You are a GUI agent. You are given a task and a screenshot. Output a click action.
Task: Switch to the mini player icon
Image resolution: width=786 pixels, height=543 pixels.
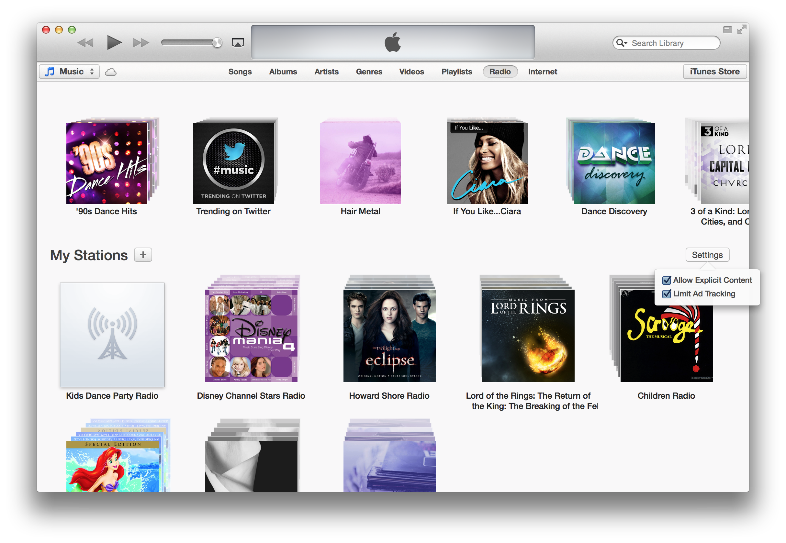pyautogui.click(x=727, y=29)
